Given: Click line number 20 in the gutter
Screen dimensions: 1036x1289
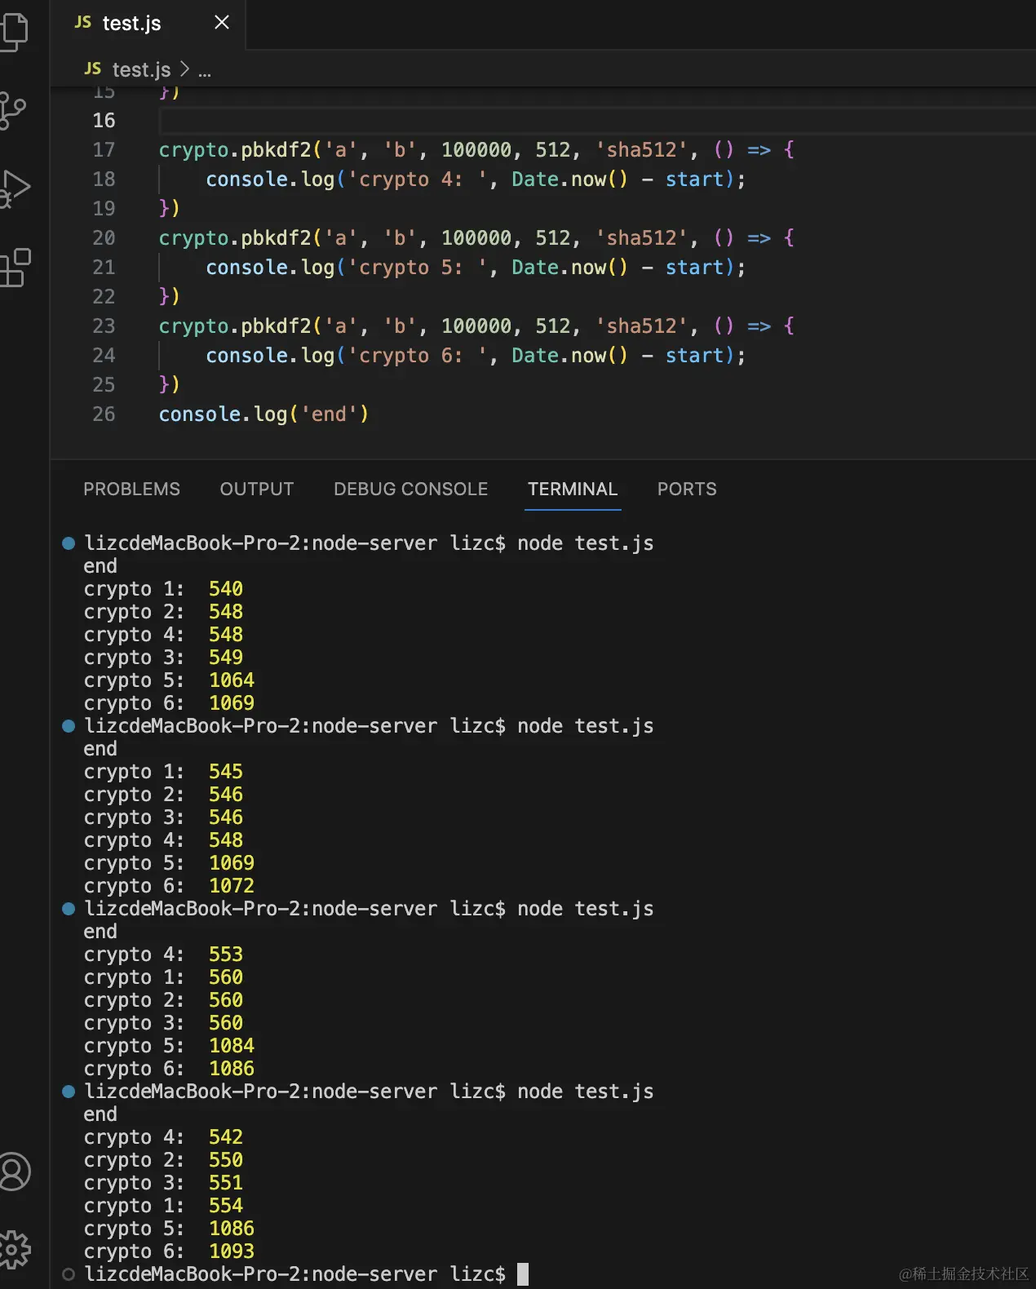Looking at the screenshot, I should [x=104, y=238].
